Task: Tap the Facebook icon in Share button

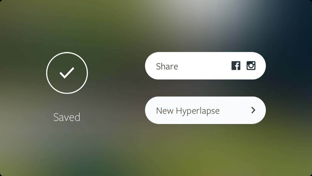Action: (x=236, y=66)
